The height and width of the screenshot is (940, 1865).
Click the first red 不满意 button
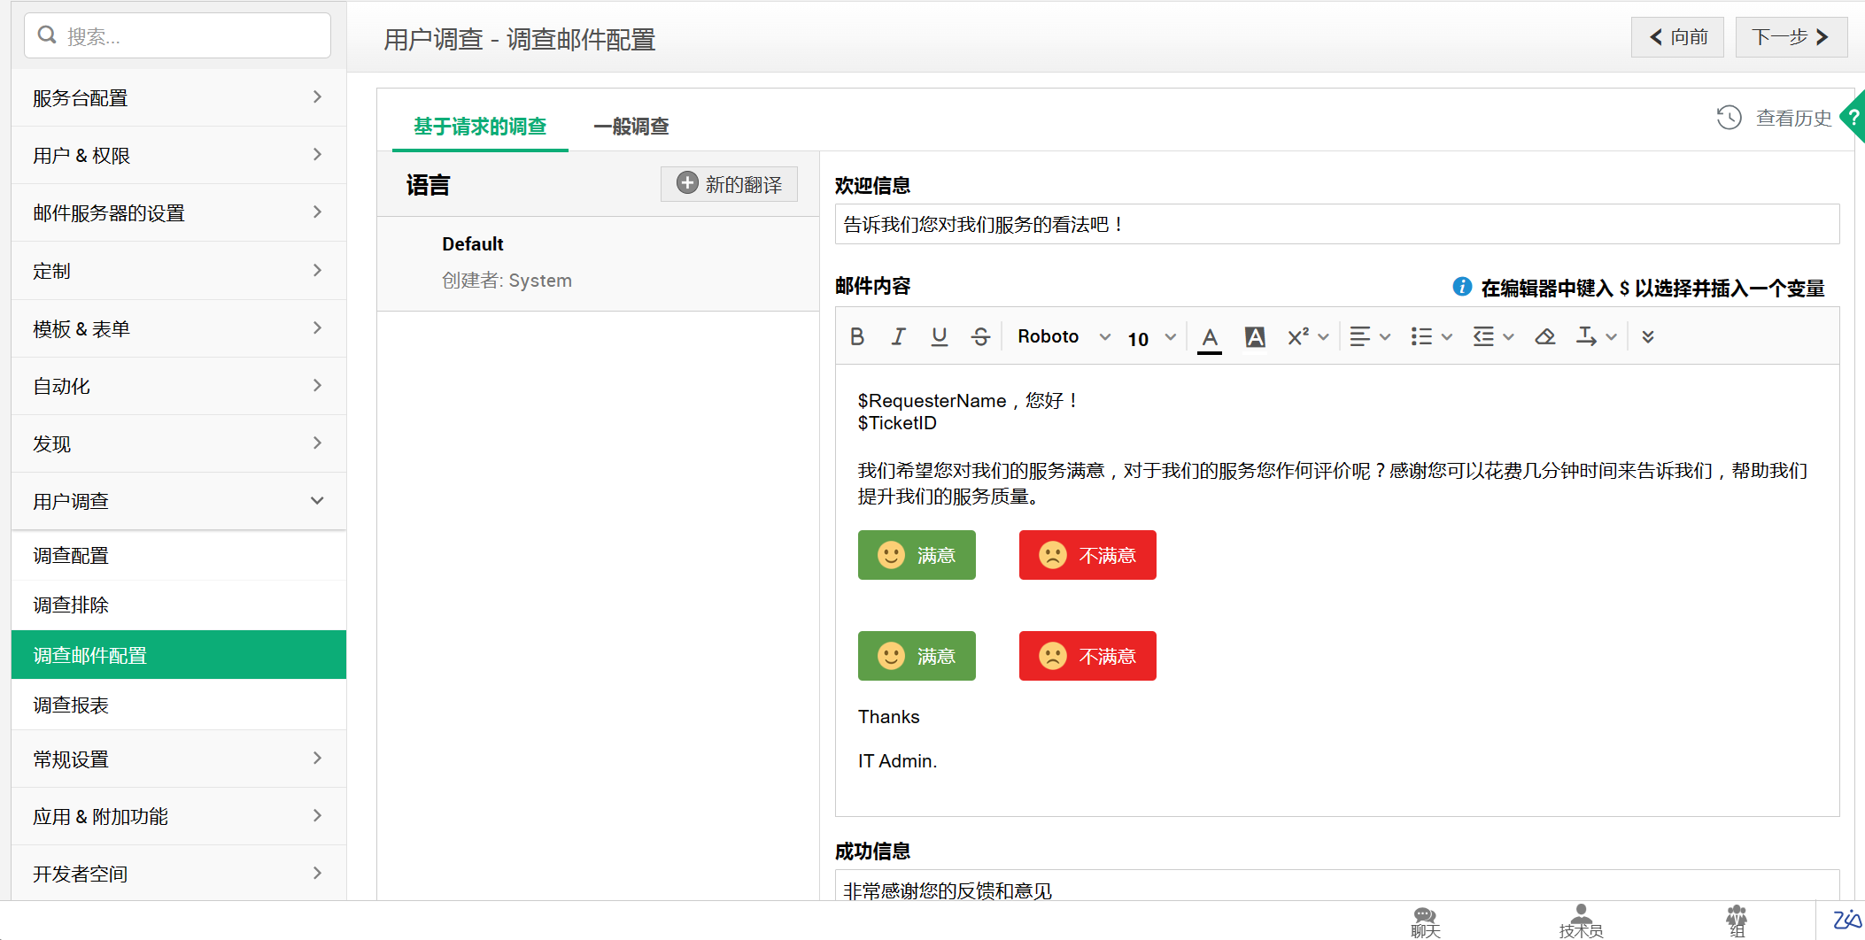[1087, 555]
